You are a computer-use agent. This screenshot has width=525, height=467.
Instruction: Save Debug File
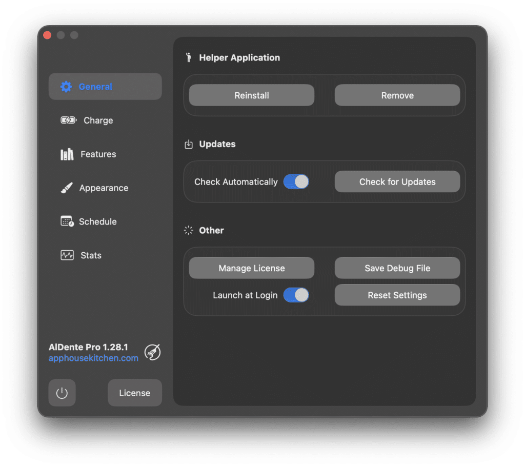[x=397, y=268]
